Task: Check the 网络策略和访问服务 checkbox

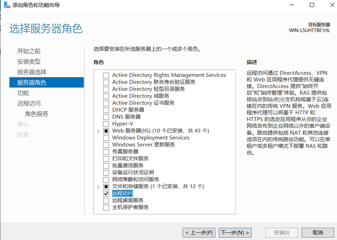Action: point(106,180)
